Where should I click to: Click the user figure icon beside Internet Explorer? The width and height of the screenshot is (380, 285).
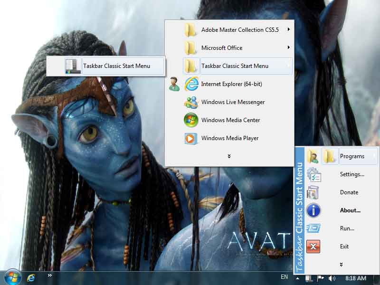[174, 84]
